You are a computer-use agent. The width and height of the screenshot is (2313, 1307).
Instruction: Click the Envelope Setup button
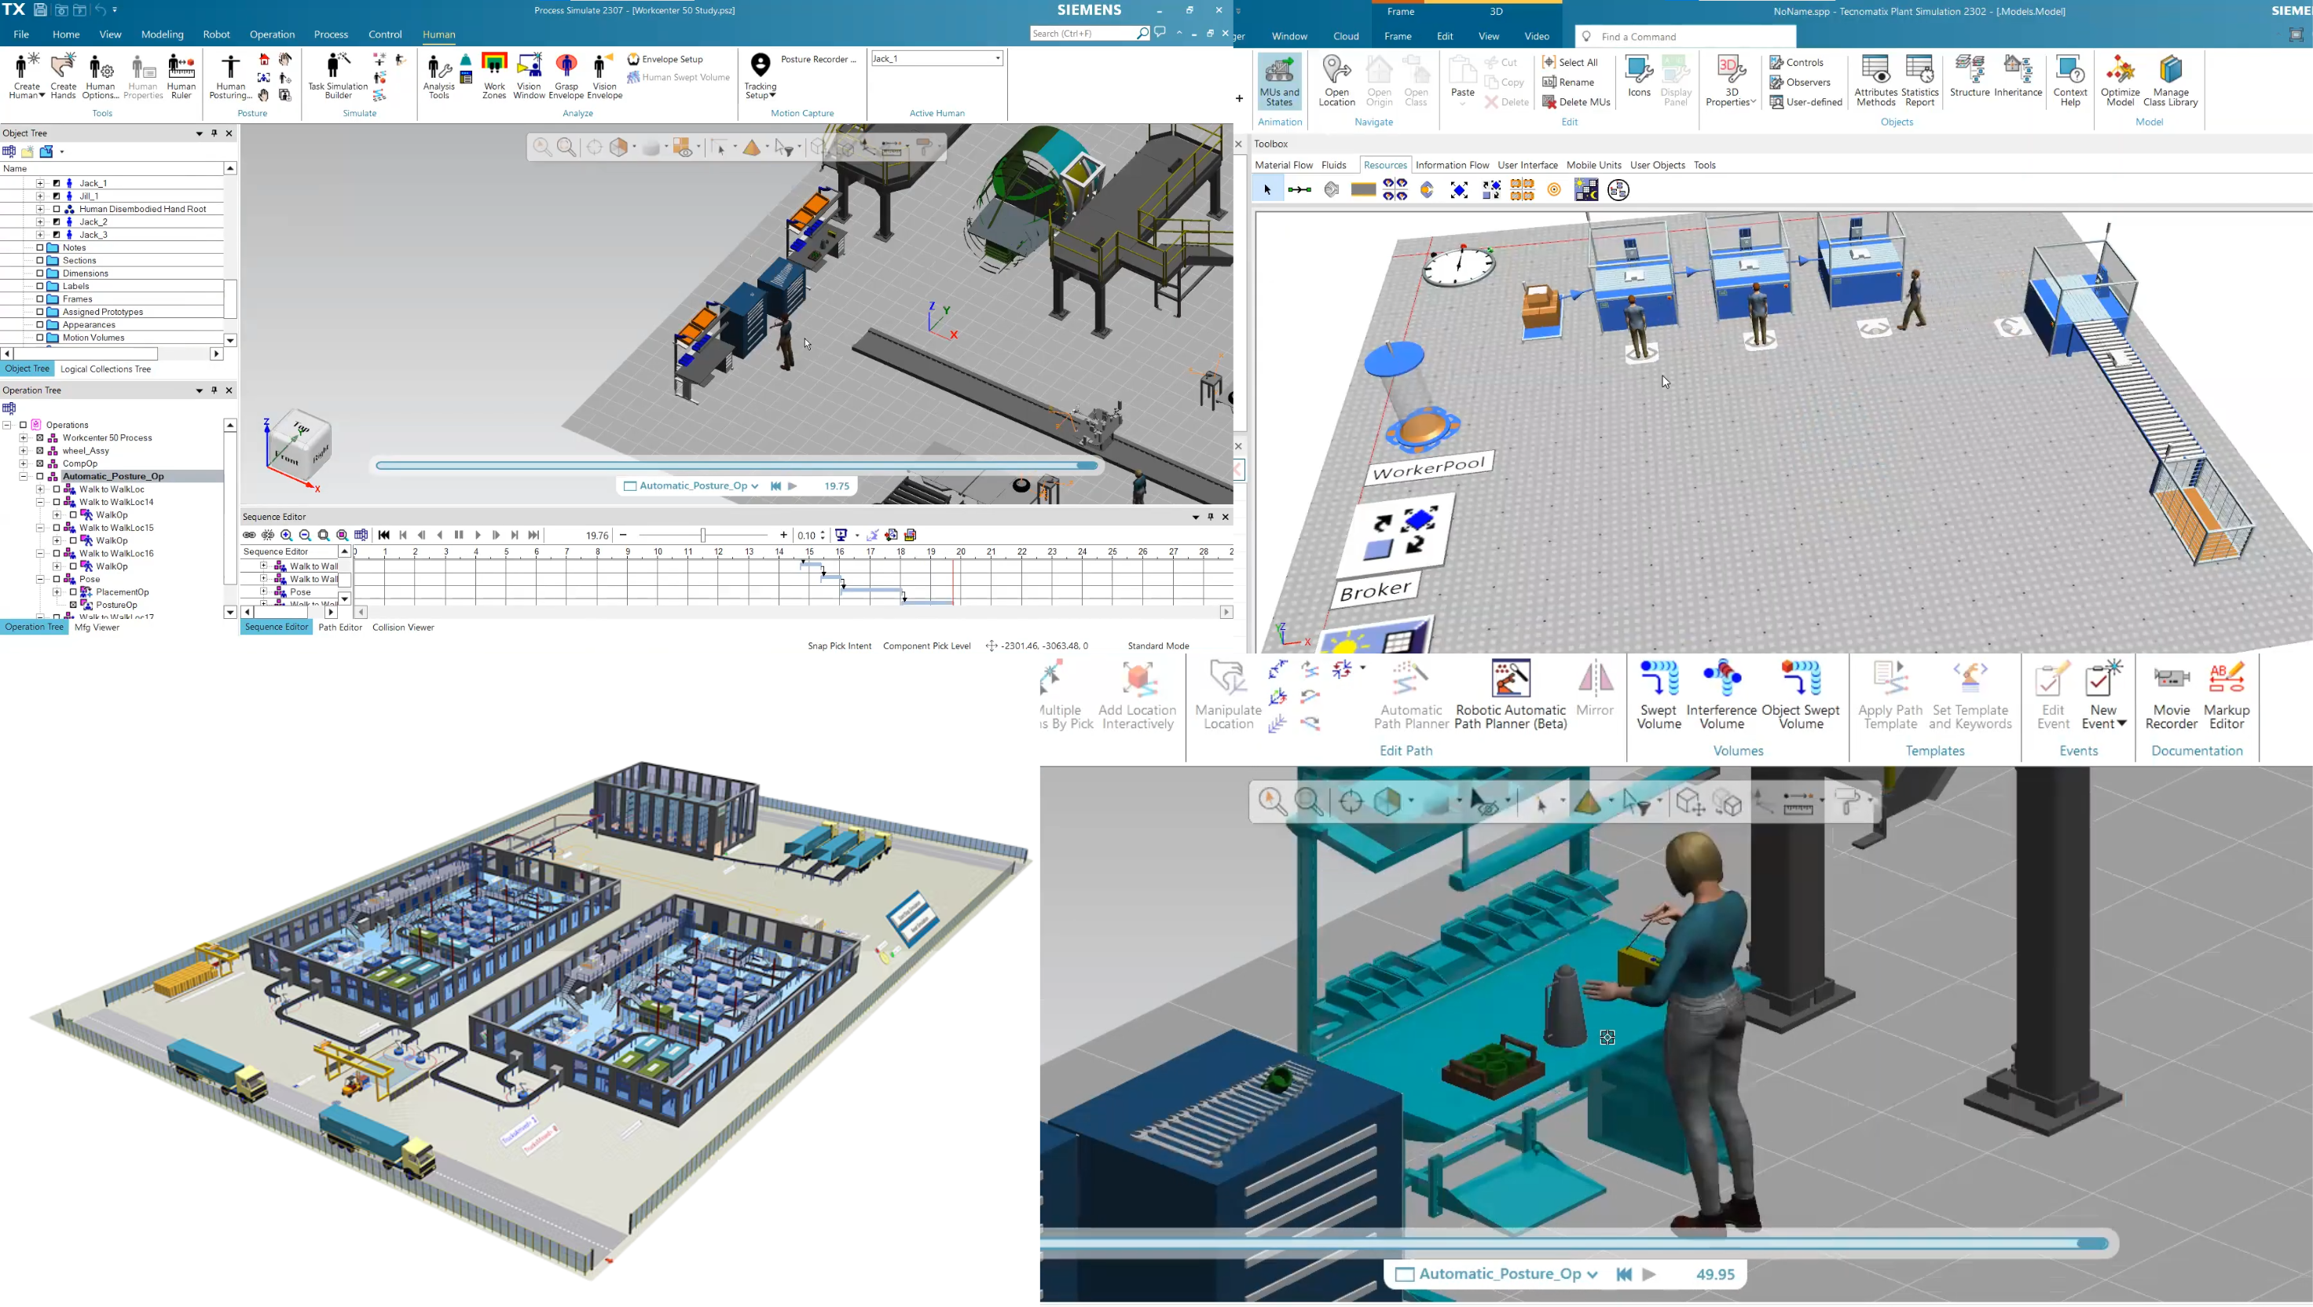pos(665,59)
